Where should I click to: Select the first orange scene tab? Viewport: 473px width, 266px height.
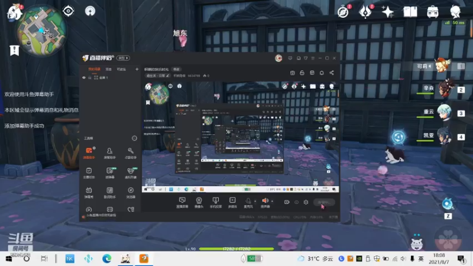(x=94, y=69)
